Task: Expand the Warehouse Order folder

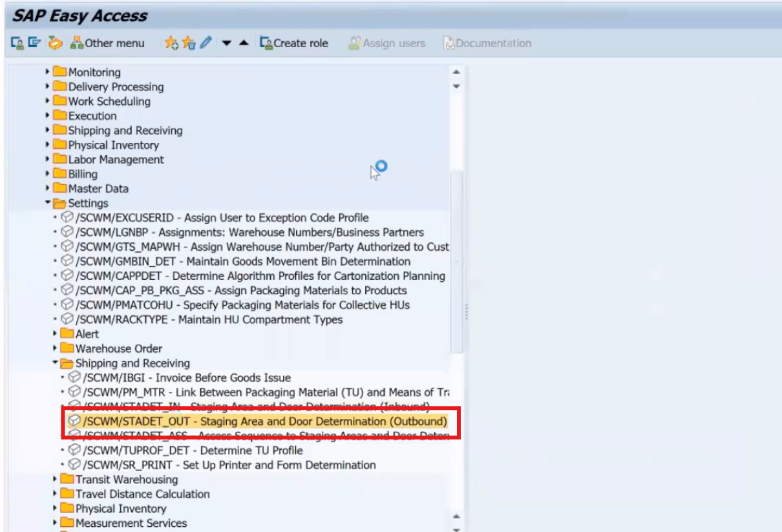Action: [55, 348]
